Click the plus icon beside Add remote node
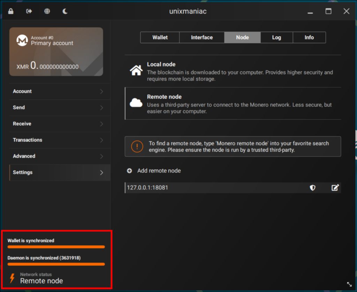Image resolution: width=357 pixels, height=292 pixels. pyautogui.click(x=129, y=171)
